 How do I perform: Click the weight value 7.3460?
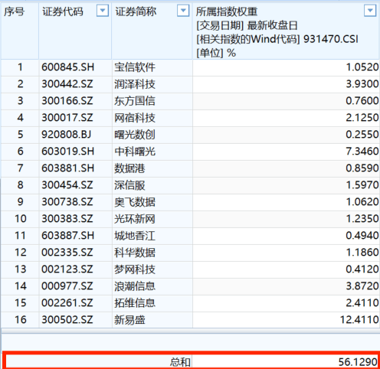pos(362,152)
